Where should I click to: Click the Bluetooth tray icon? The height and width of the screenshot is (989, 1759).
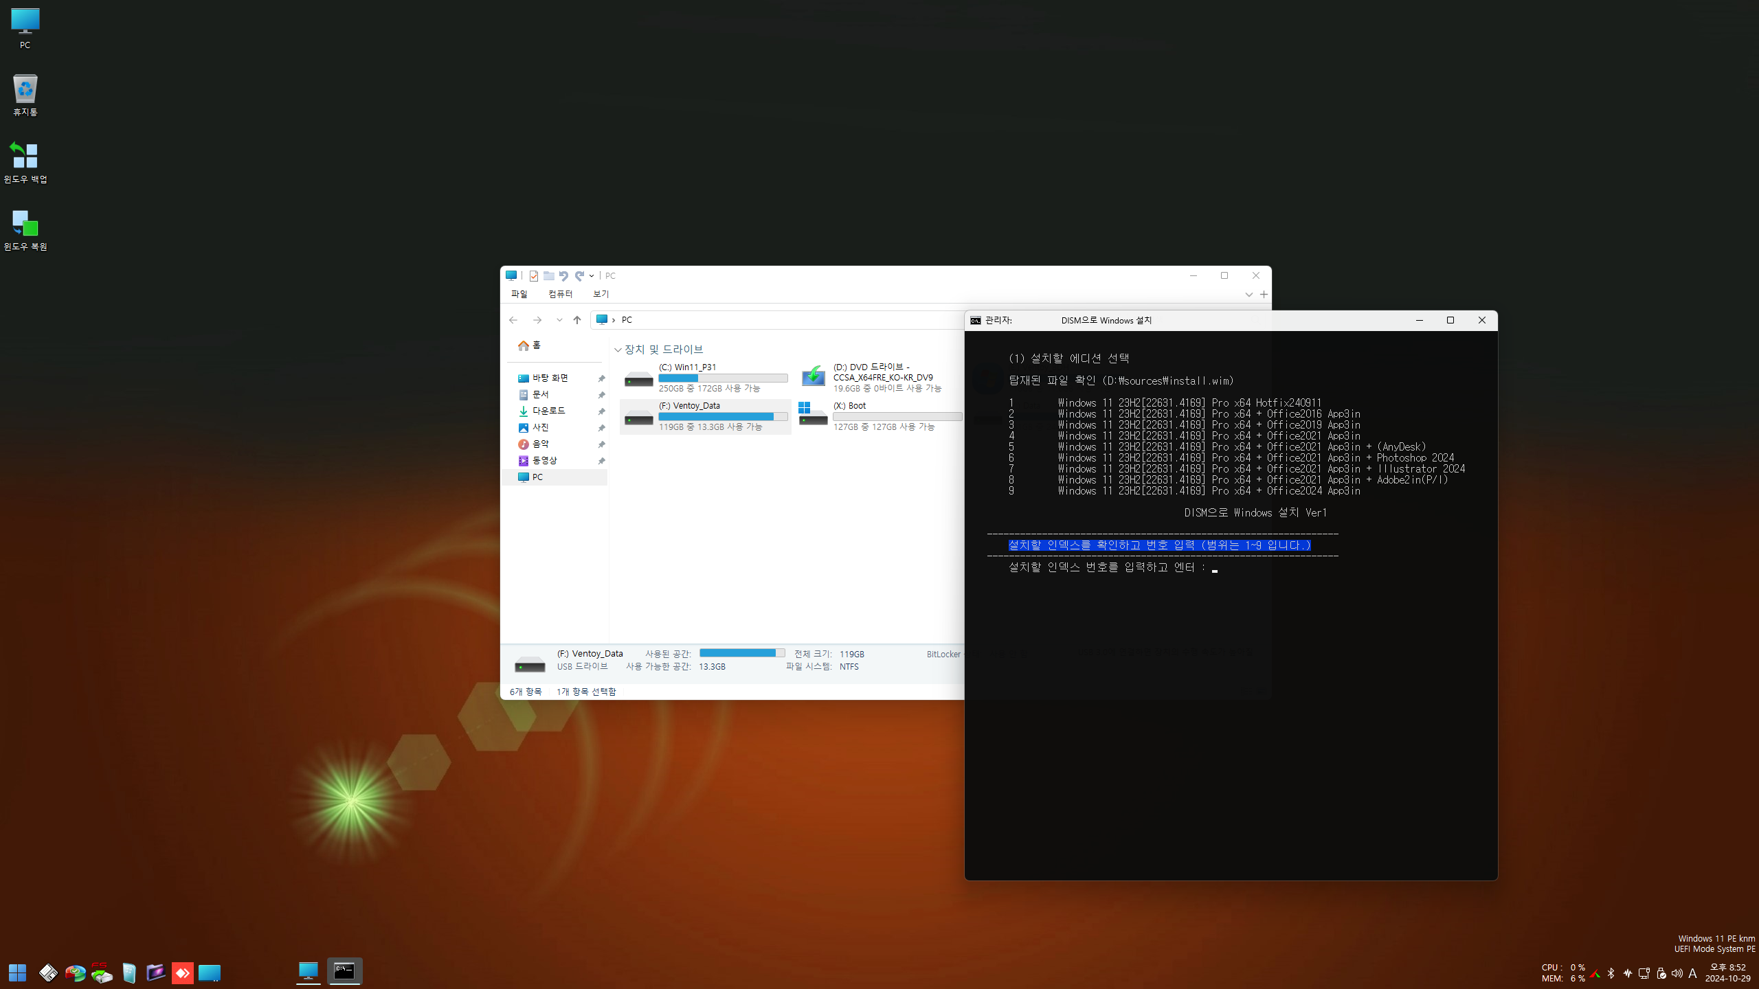[1611, 973]
